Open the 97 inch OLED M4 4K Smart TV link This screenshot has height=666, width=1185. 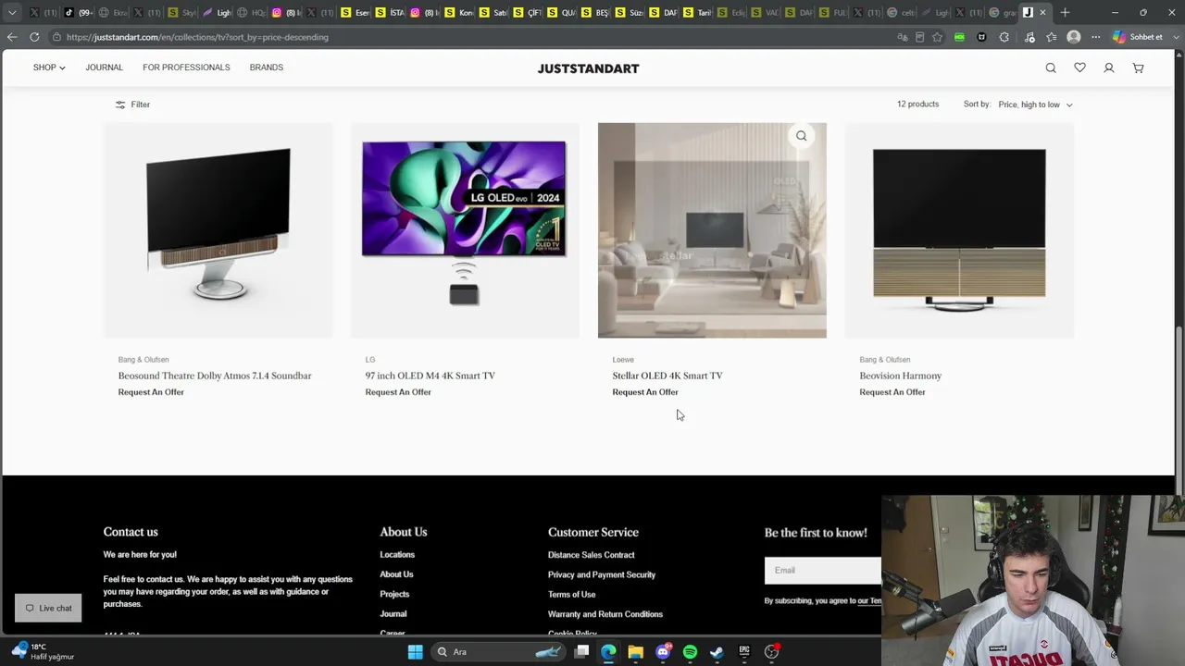(430, 376)
